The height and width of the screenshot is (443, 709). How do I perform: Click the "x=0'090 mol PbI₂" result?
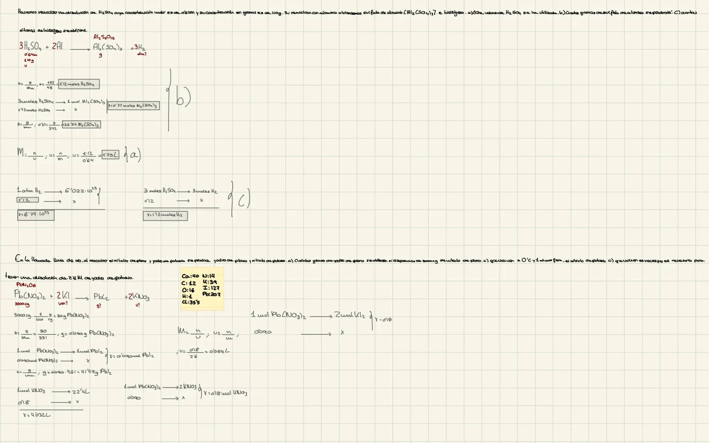[132, 356]
